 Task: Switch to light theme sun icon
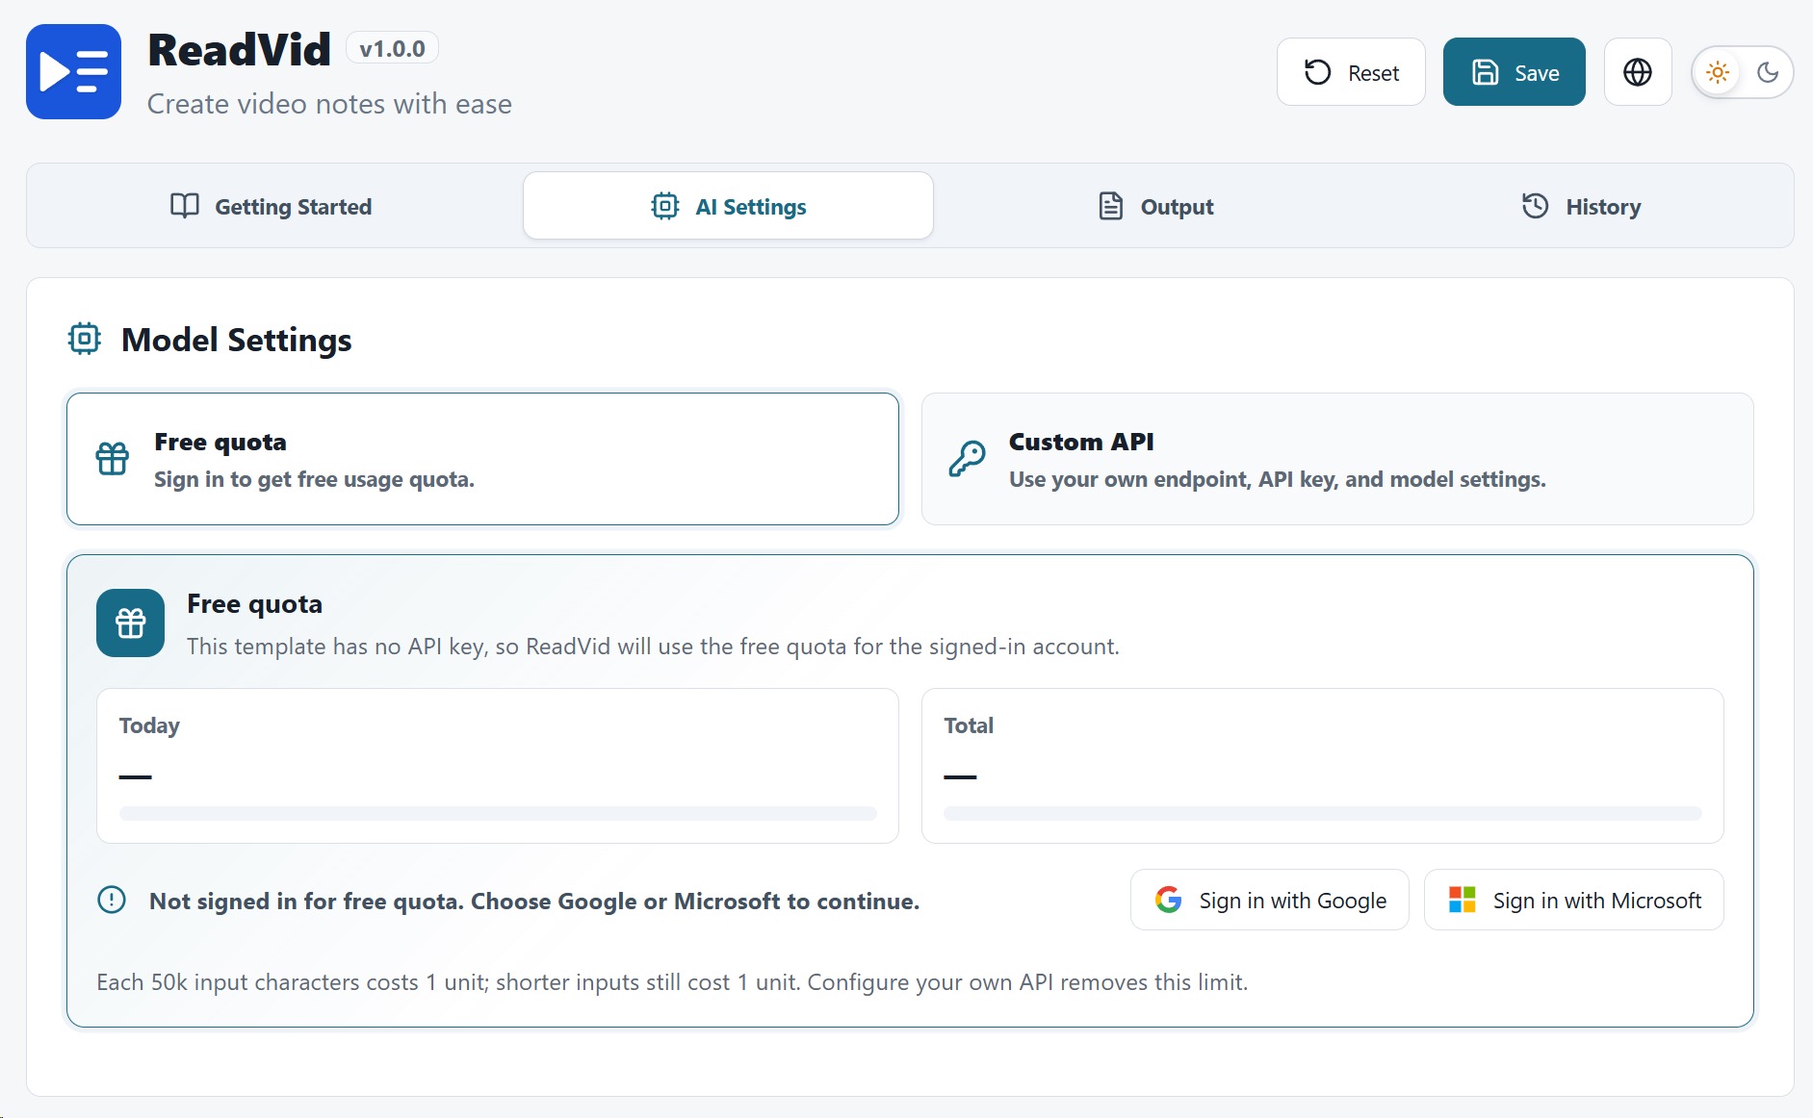[x=1718, y=72]
